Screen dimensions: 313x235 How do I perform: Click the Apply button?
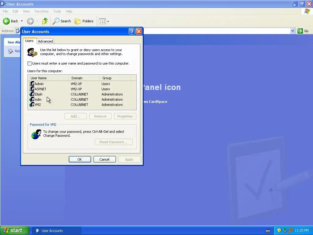[x=129, y=159]
